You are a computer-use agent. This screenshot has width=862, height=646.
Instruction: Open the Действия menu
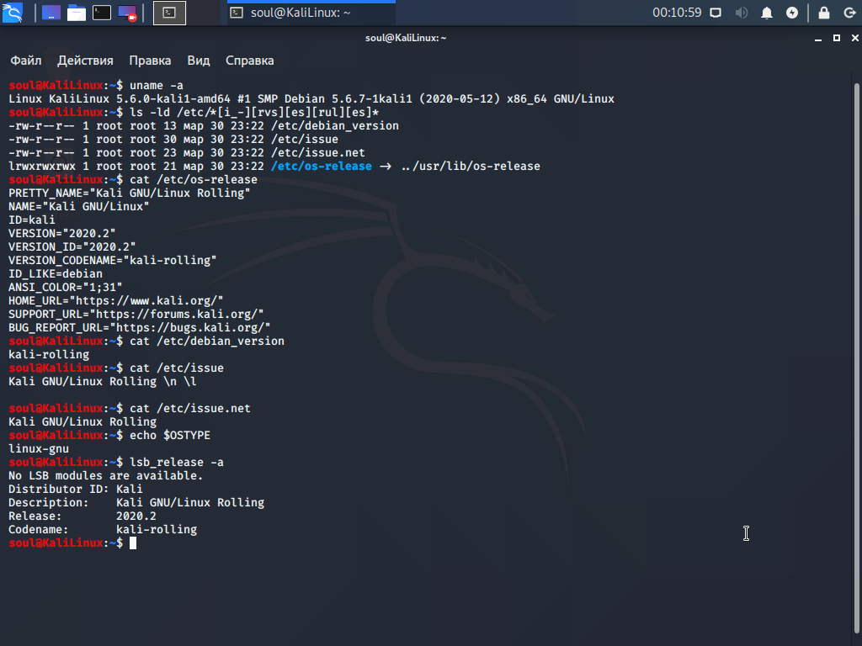coord(85,61)
